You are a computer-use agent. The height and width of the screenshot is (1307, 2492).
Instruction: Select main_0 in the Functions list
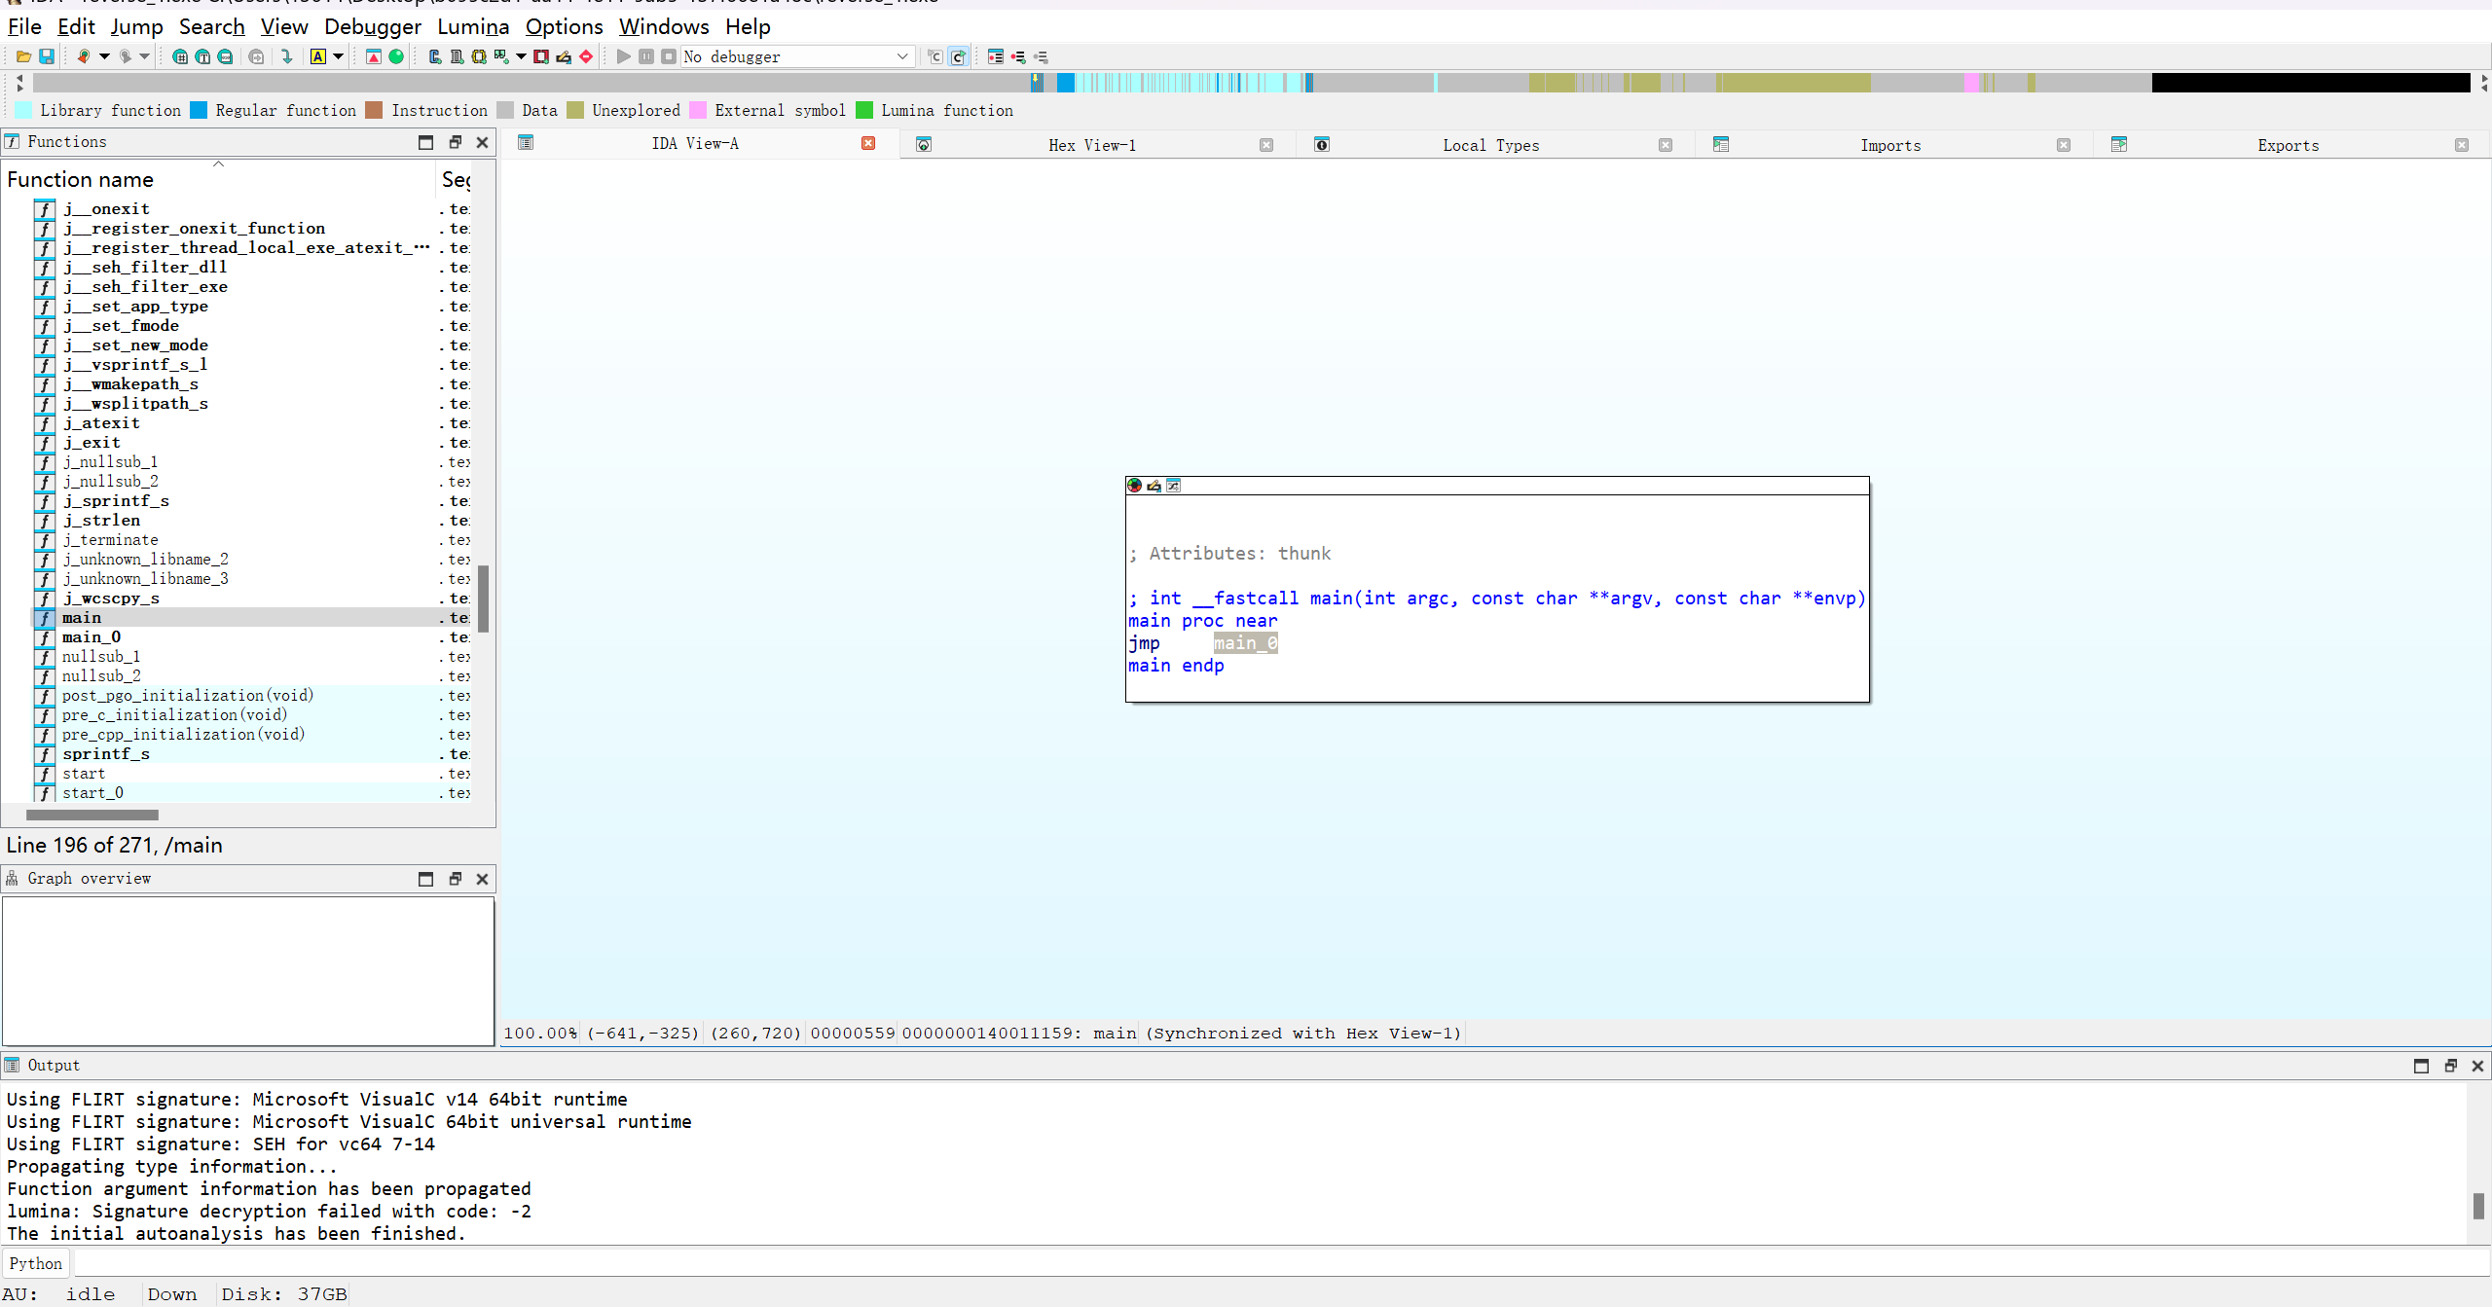92,637
